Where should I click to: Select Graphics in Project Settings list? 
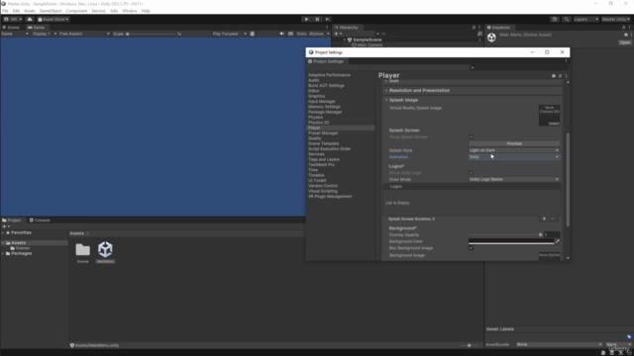[x=316, y=96]
